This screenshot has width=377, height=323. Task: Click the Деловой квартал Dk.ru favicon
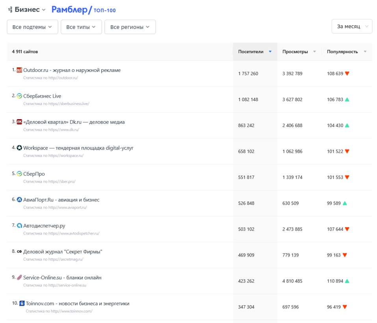(19, 122)
